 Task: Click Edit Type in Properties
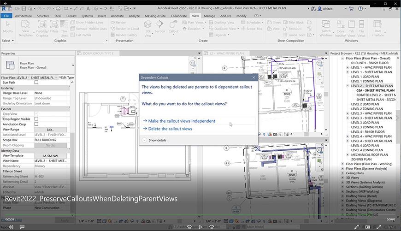[66, 77]
